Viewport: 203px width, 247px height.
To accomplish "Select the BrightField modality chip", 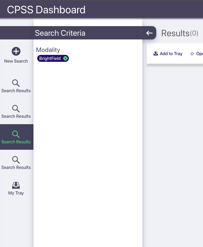I will pos(50,59).
